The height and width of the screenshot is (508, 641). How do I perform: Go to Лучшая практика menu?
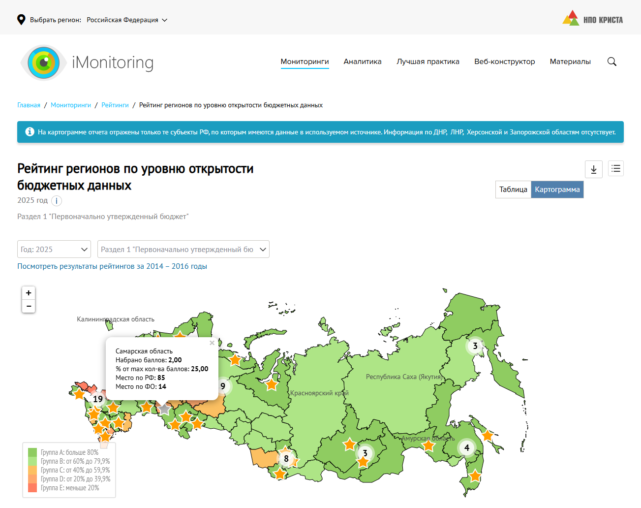pyautogui.click(x=427, y=62)
